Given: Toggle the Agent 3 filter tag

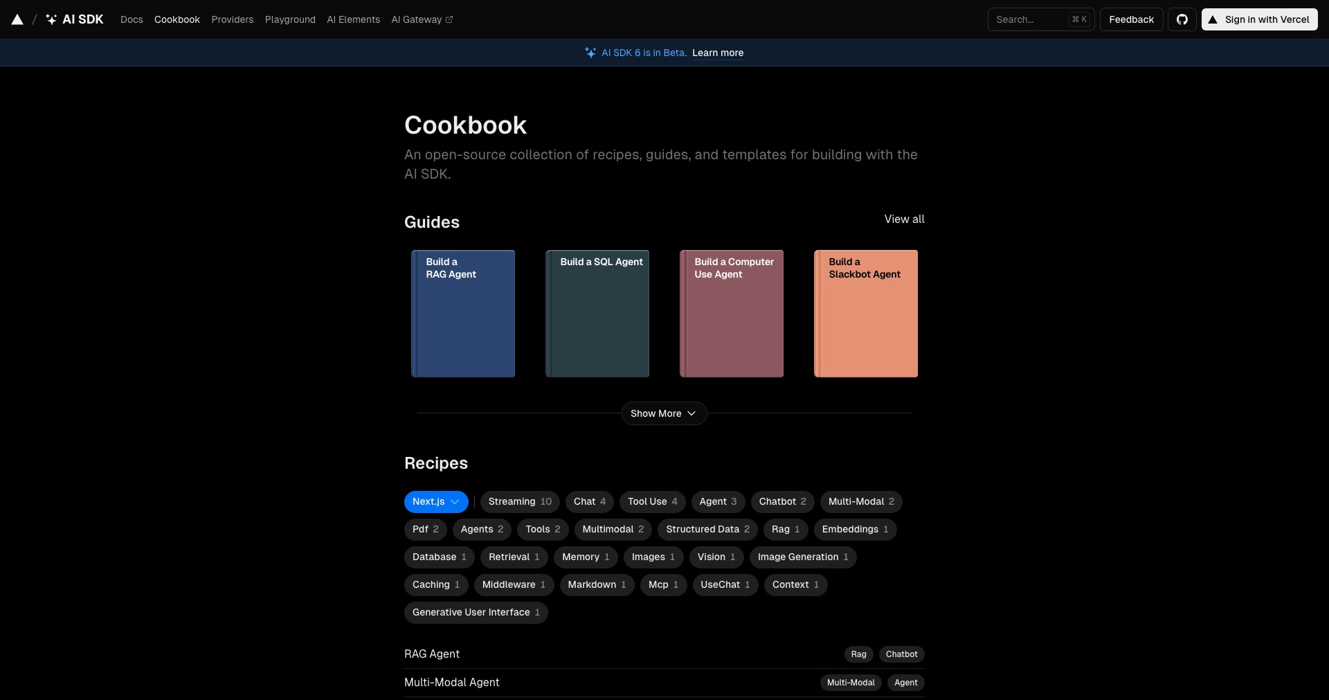Looking at the screenshot, I should click(x=718, y=502).
